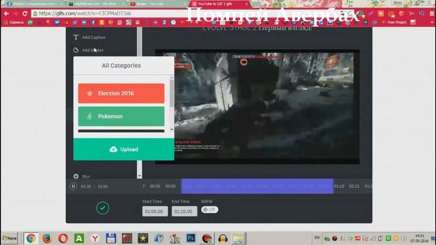Click the cloud icon on the Upload button
Viewport: 436px width, 245px height.
tap(113, 149)
